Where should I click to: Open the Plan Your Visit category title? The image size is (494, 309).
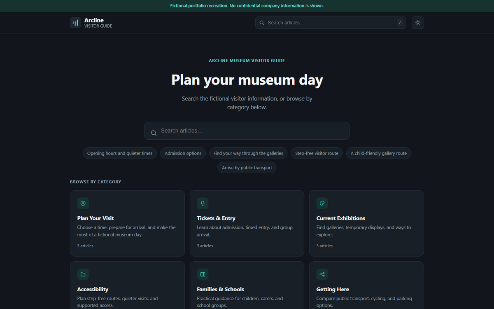(96, 218)
